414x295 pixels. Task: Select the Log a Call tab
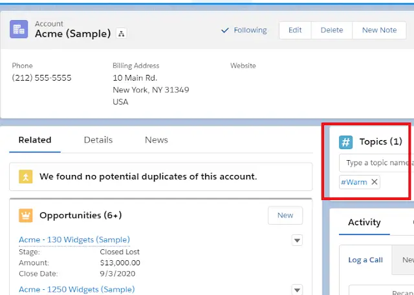365,260
